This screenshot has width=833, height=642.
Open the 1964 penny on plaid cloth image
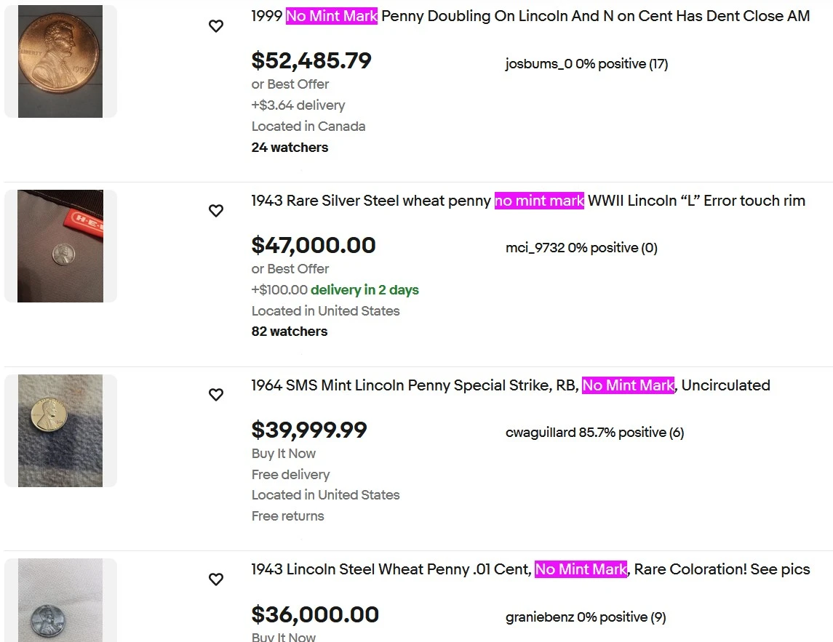click(60, 430)
